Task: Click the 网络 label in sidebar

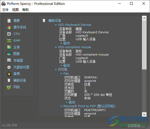Action: [x=16, y=87]
